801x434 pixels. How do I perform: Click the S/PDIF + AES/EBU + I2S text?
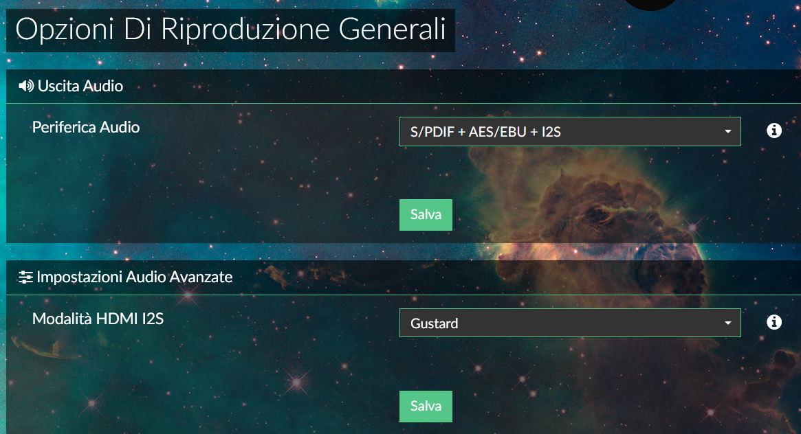485,132
